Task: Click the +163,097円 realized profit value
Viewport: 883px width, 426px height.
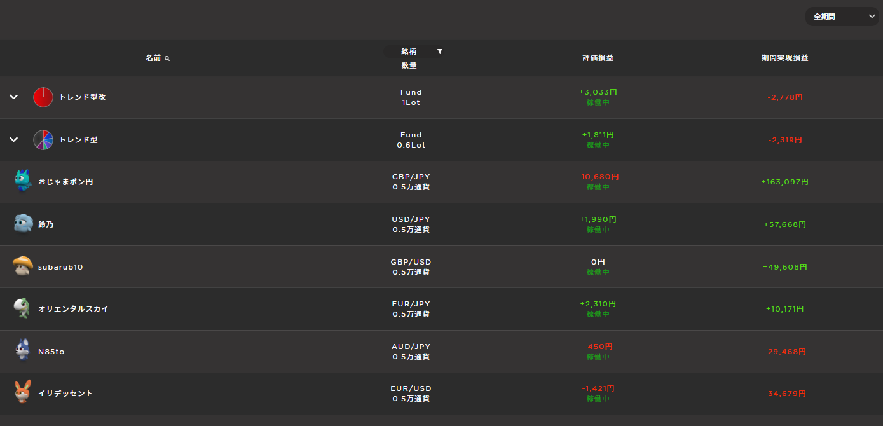Action: coord(785,182)
